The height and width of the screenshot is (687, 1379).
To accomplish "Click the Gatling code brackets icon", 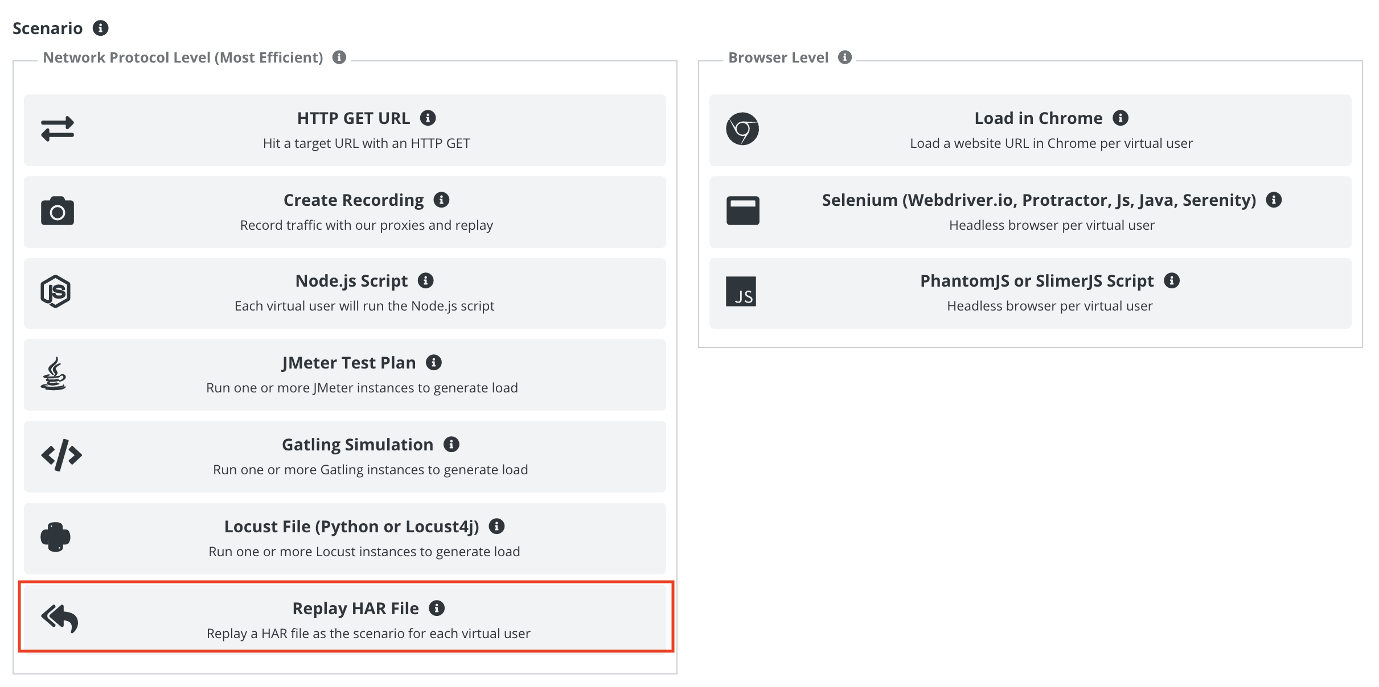I will (61, 455).
